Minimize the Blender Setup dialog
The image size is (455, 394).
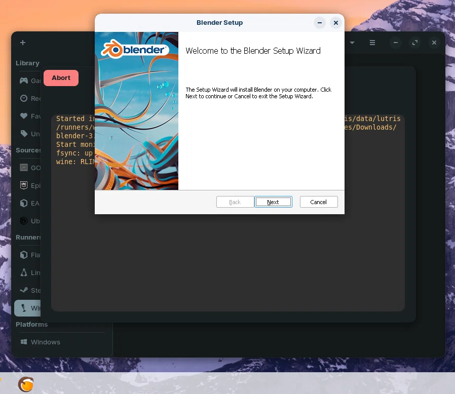pyautogui.click(x=320, y=23)
